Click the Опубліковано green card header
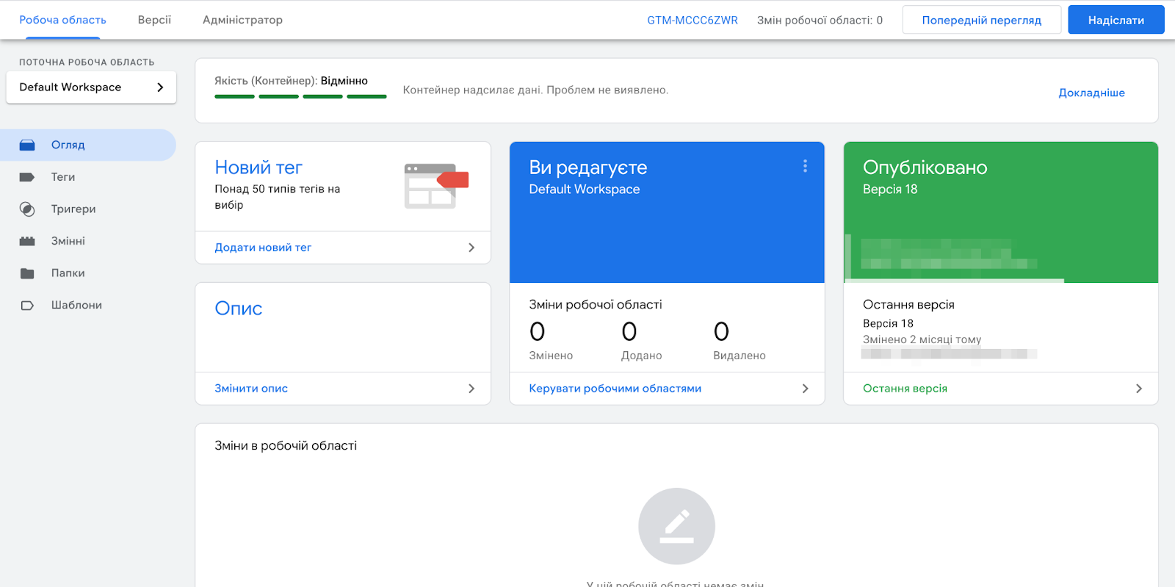Screen dimensions: 1175x587 (1001, 212)
